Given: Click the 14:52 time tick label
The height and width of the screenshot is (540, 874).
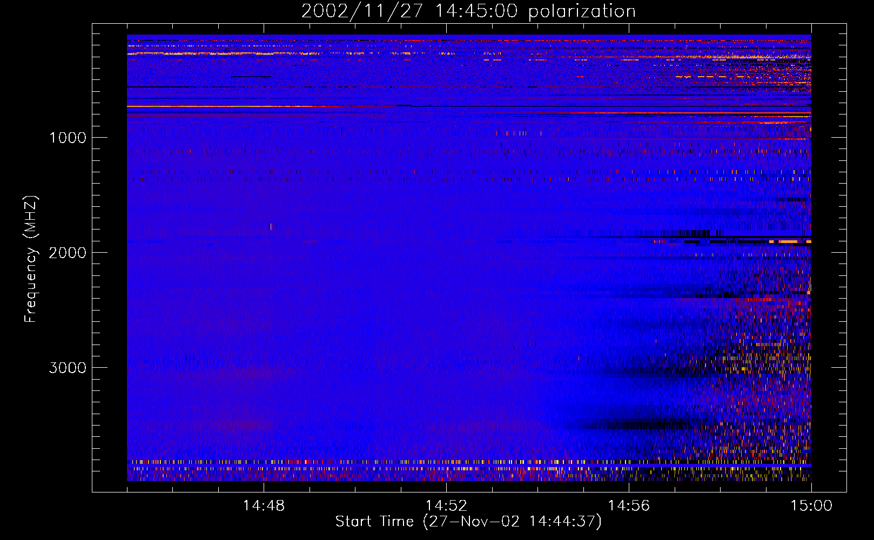Looking at the screenshot, I should pos(446,506).
